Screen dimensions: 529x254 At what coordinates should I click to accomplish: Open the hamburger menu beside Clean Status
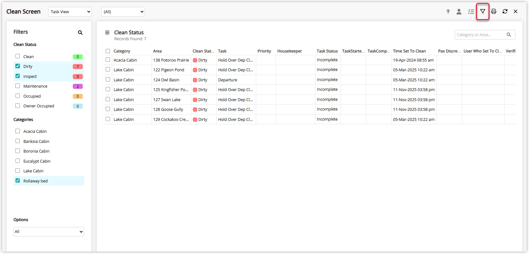(107, 32)
